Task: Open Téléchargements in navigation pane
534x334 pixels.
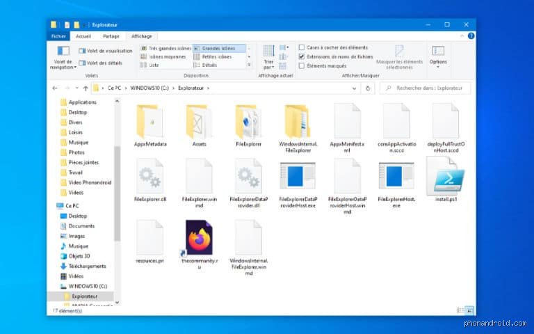Action: 83,267
